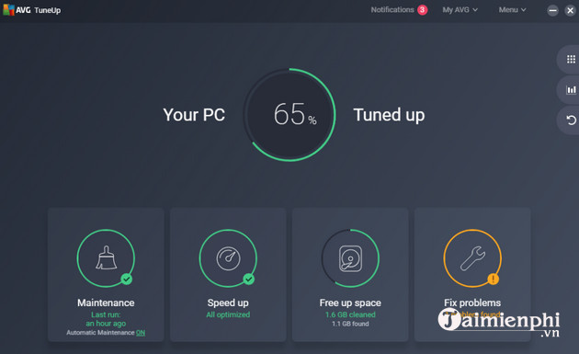This screenshot has height=354, width=579.
Task: Minimize the AVG TuneUp window
Action: (552, 10)
